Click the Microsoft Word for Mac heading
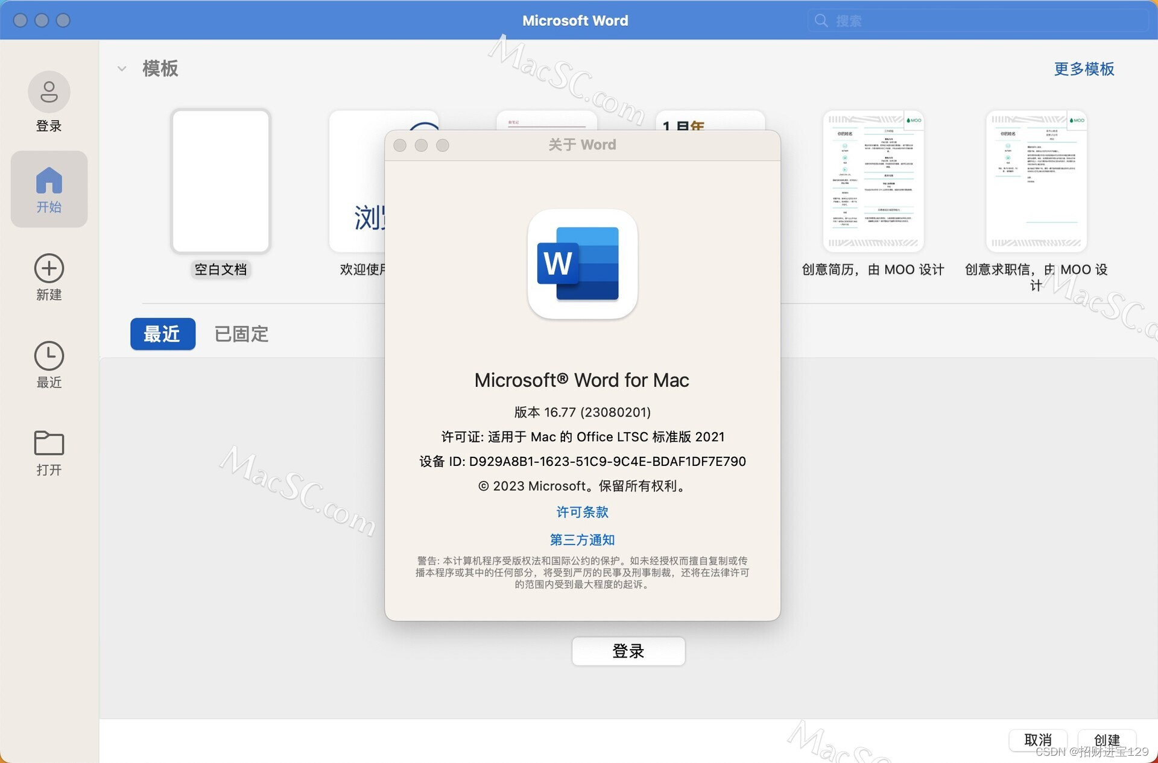Viewport: 1158px width, 763px height. [x=582, y=380]
